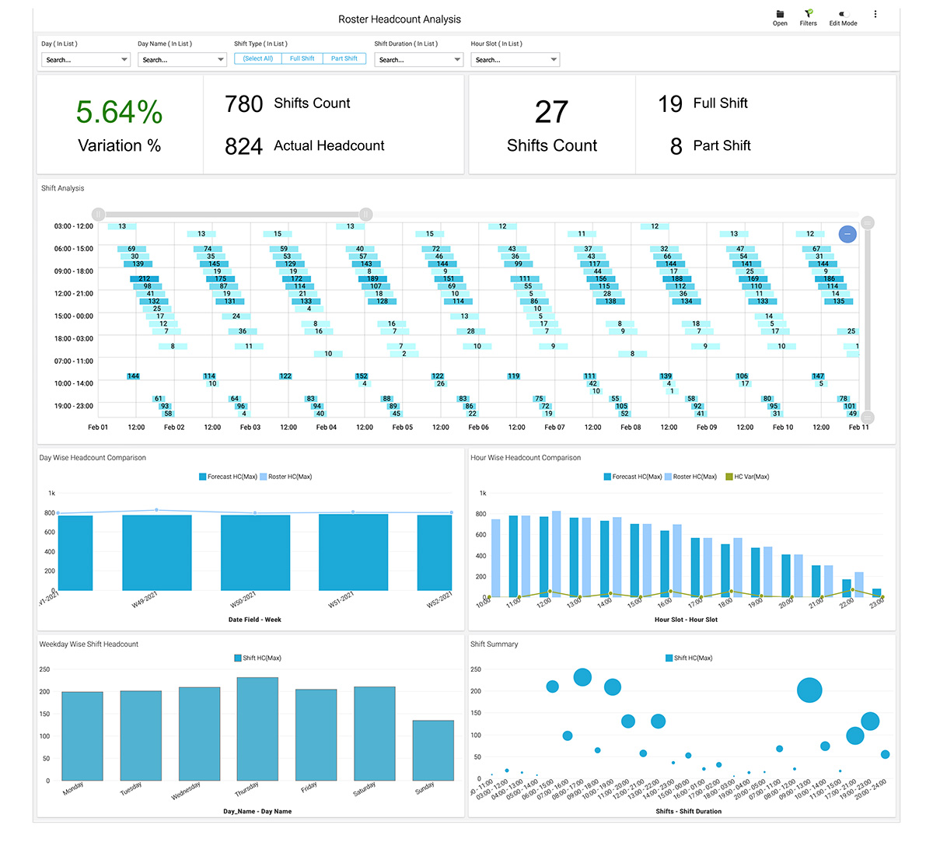The height and width of the screenshot is (842, 933).
Task: Click top handle of vertical range slider
Action: pos(868,223)
